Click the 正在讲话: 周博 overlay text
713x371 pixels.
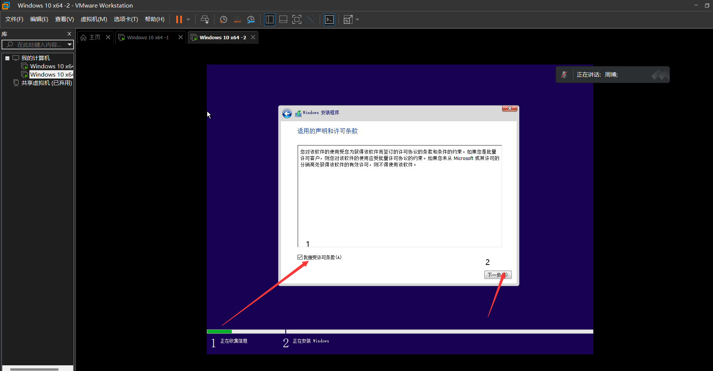pyautogui.click(x=597, y=75)
